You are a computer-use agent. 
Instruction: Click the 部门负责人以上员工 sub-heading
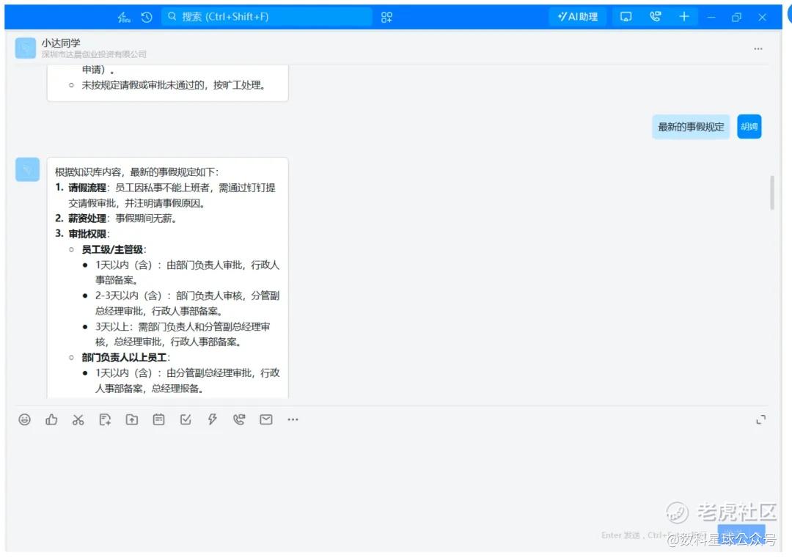point(124,358)
